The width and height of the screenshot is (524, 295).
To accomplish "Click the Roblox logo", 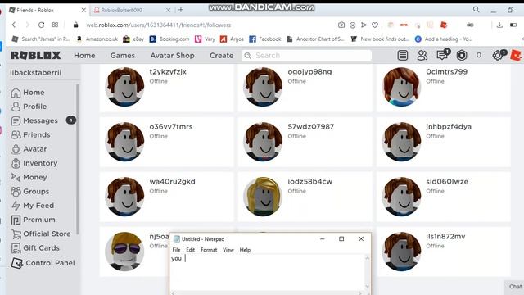I will (36, 55).
